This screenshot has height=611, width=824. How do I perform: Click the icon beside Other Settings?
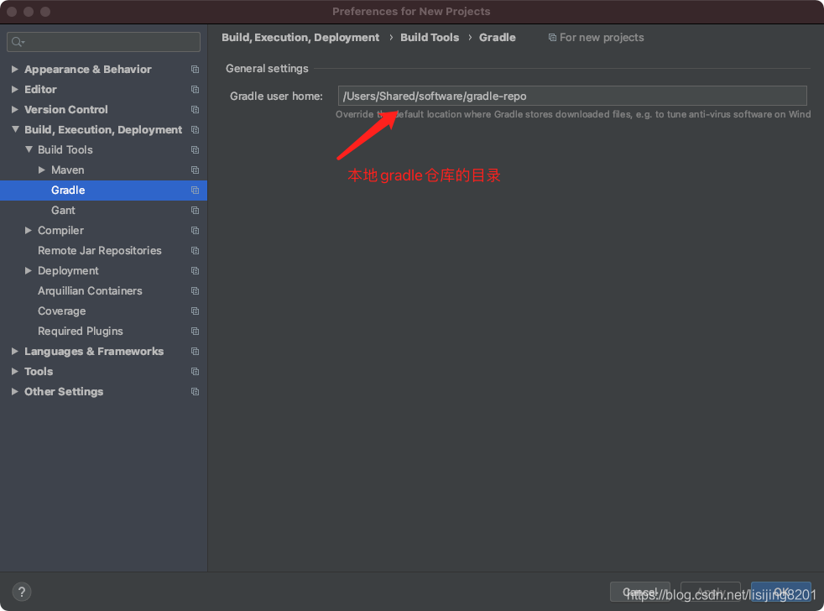coord(195,392)
